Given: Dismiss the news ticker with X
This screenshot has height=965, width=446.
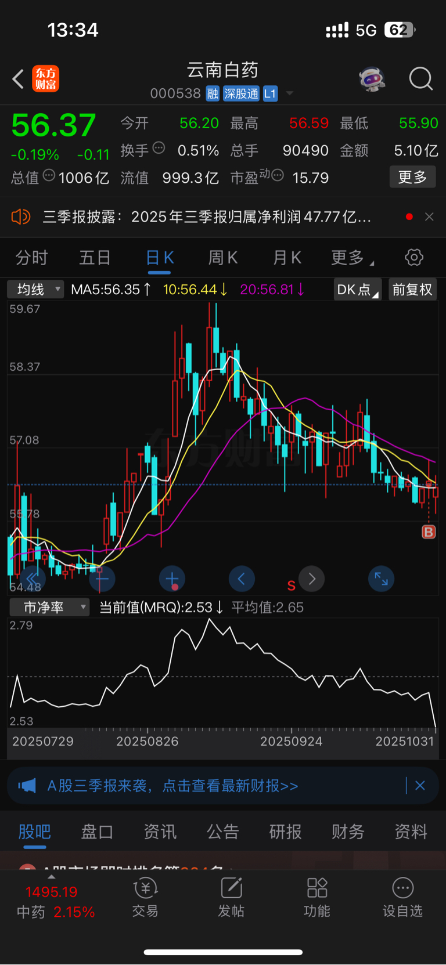Looking at the screenshot, I should click(x=429, y=216).
